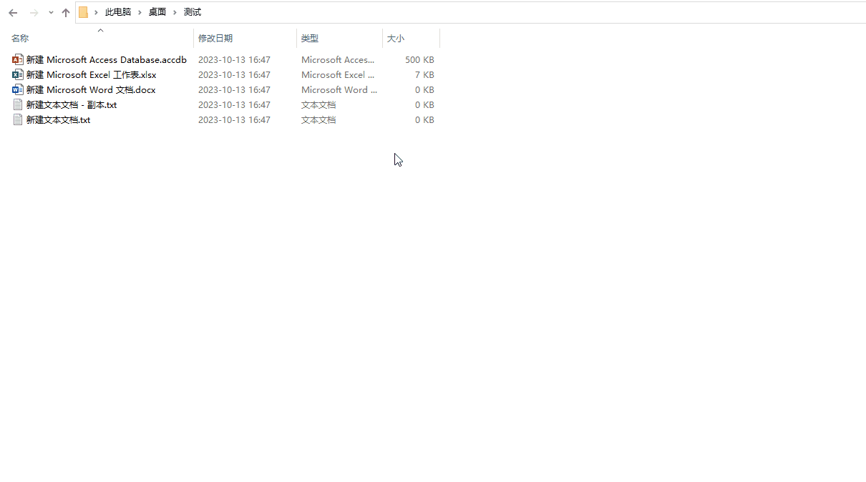This screenshot has width=866, height=482.
Task: Click Microsoft Acces... type cell
Action: tap(338, 60)
